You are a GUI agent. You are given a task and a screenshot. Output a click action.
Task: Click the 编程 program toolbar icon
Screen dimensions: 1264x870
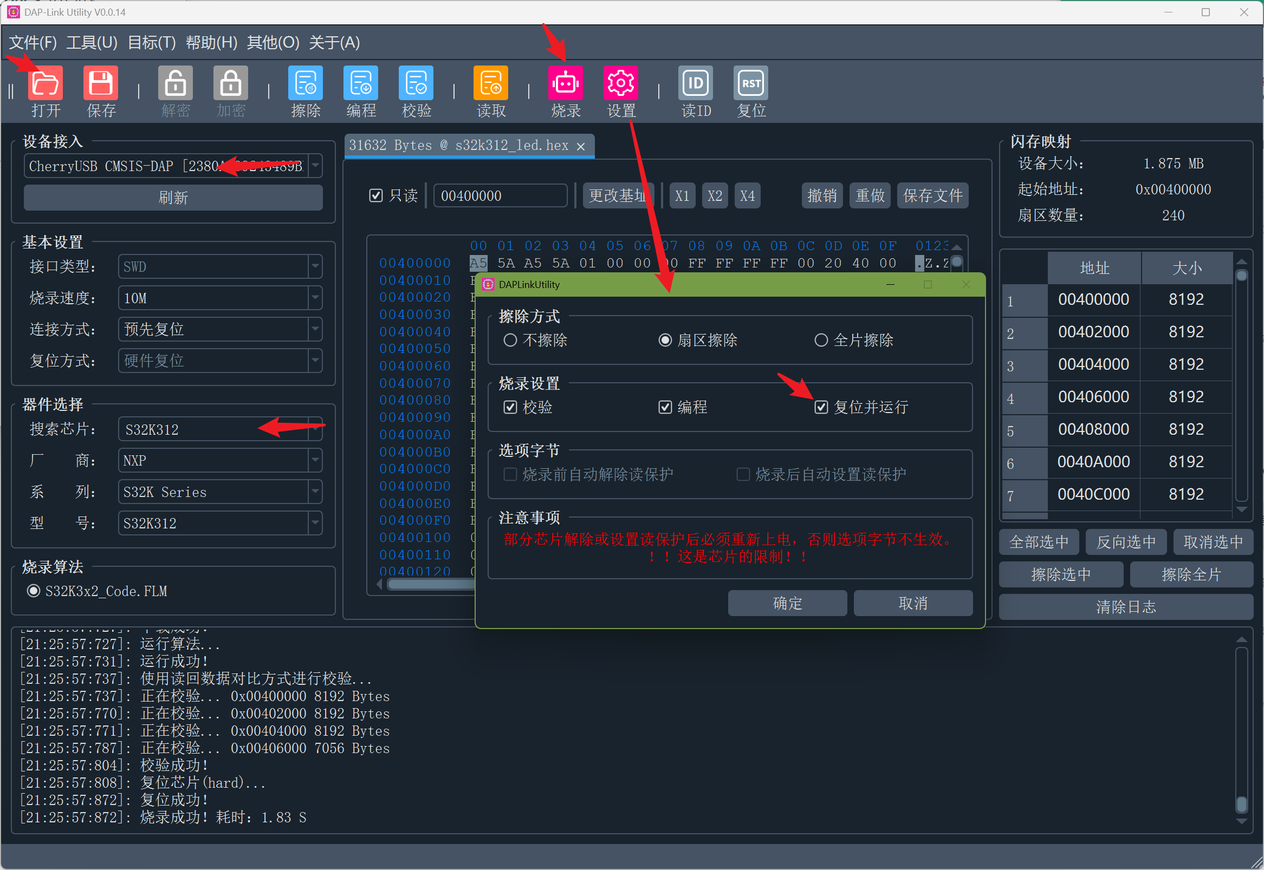[361, 83]
